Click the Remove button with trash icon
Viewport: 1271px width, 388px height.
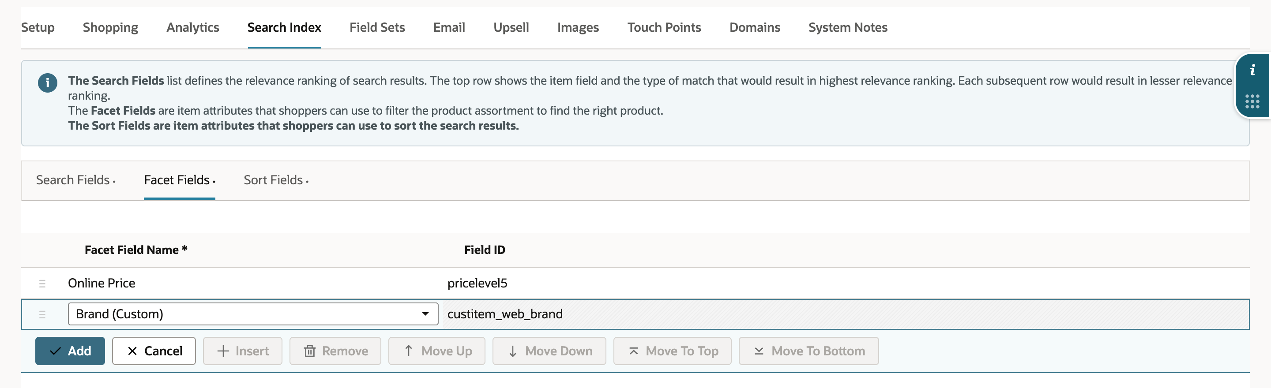(x=335, y=351)
